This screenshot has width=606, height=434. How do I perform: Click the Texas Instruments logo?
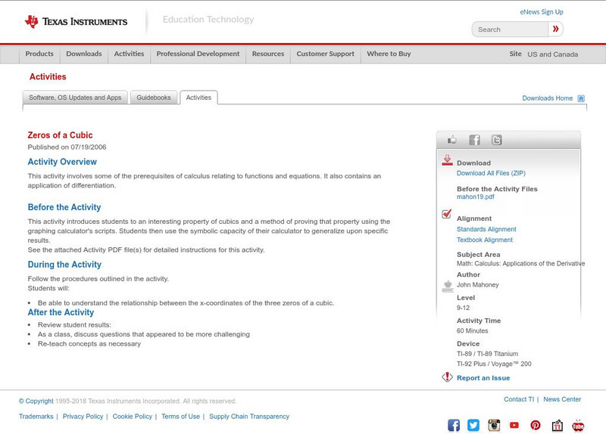pos(76,22)
